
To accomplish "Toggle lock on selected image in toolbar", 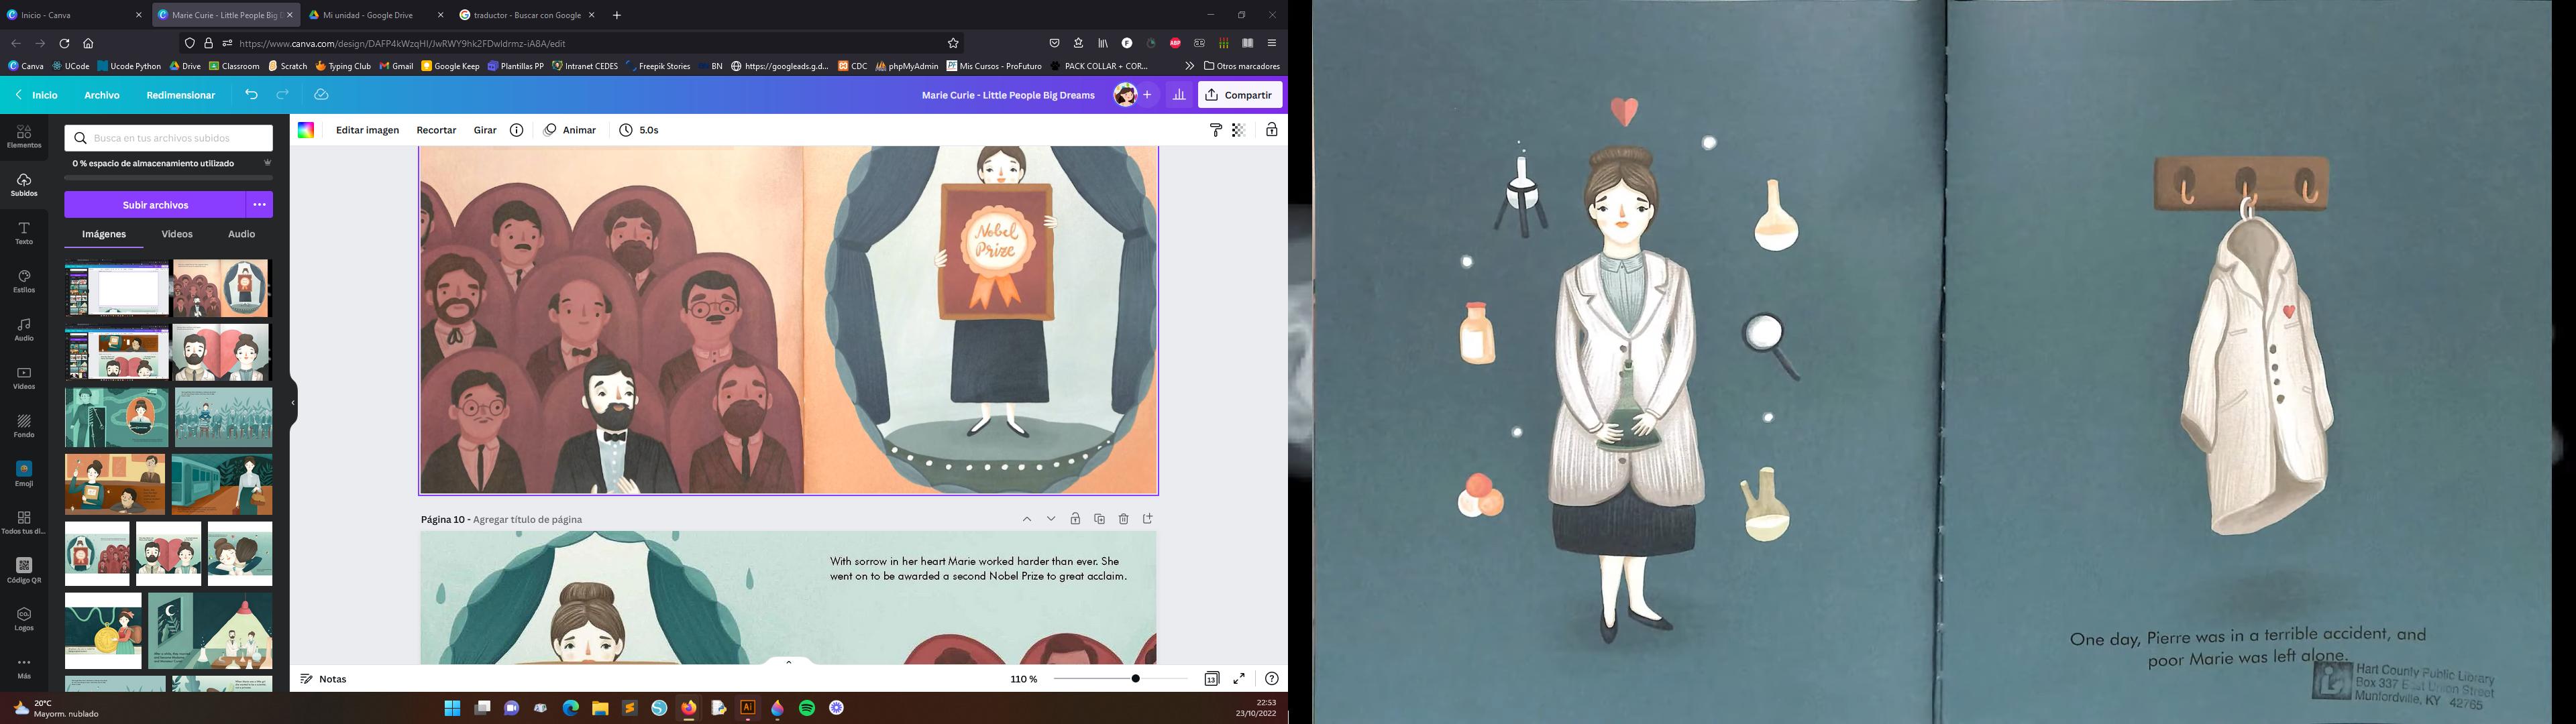I will point(1271,130).
